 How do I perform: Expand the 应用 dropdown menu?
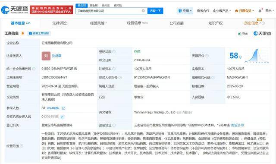185,11
